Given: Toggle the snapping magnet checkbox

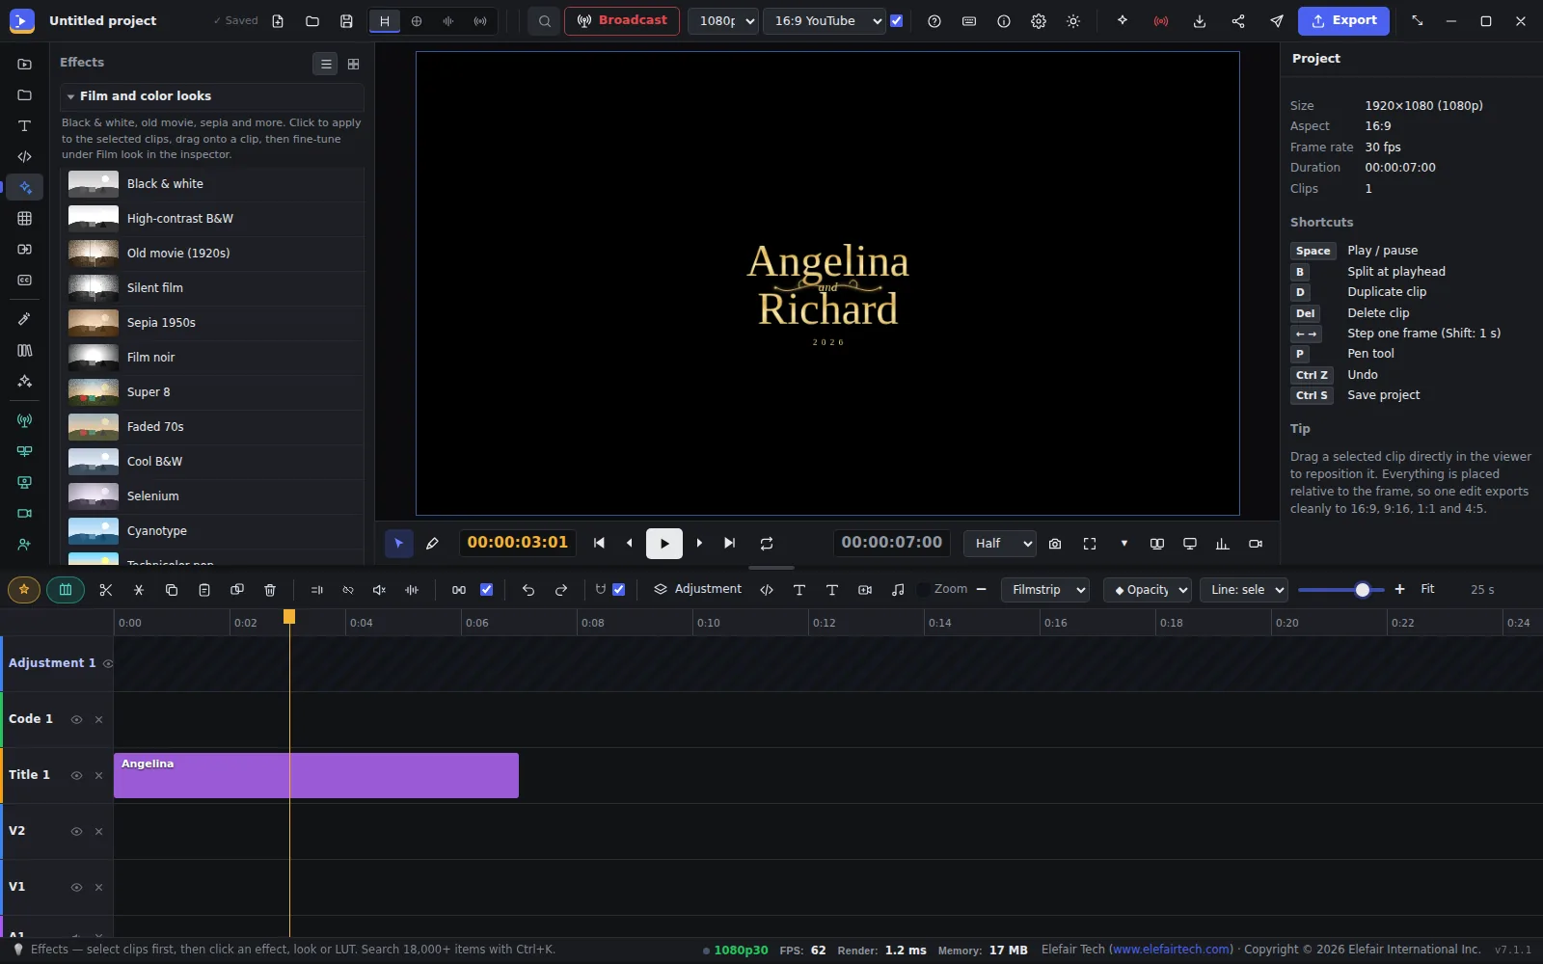Looking at the screenshot, I should coord(619,590).
